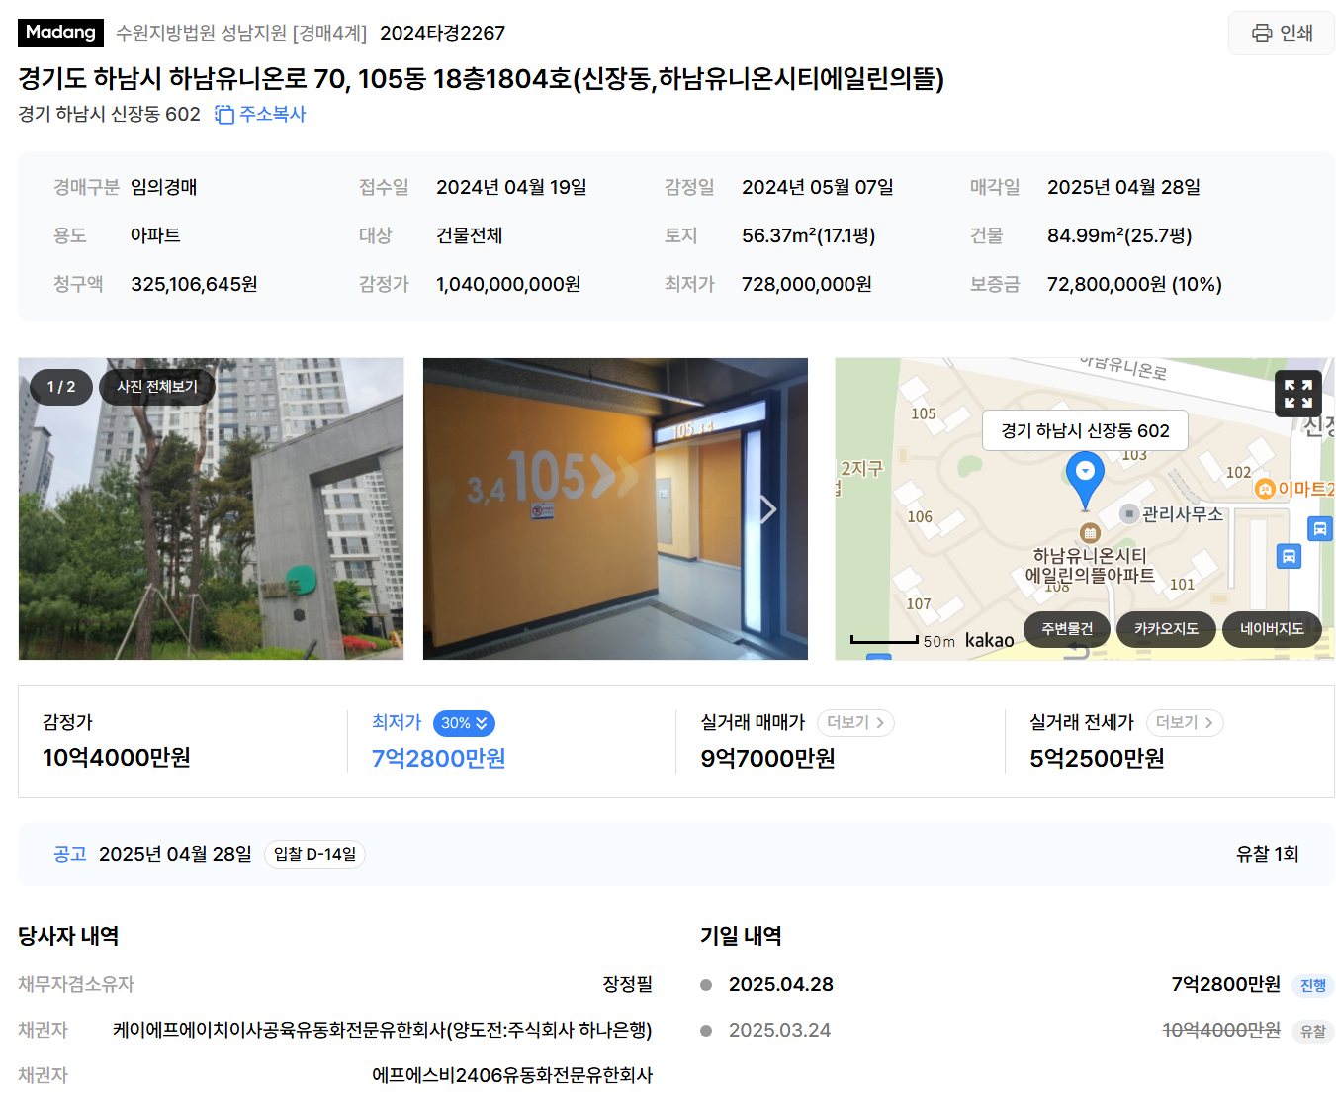Click the blue location pin on map
The height and width of the screenshot is (1101, 1336).
point(1085,479)
